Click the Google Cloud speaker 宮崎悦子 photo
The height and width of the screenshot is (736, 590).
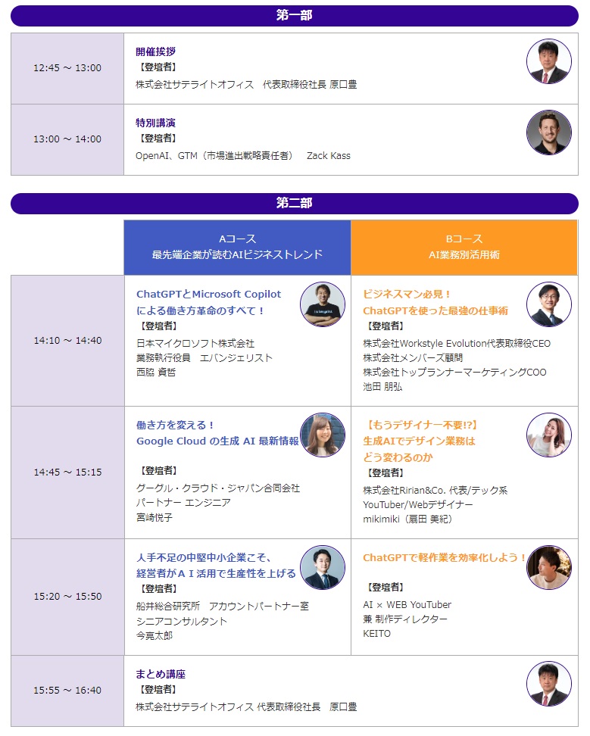[323, 435]
